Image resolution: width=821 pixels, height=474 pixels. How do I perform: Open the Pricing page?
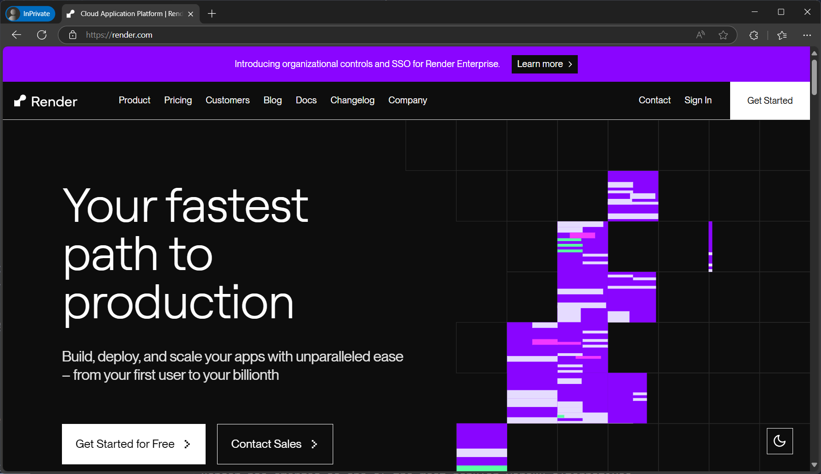(x=178, y=100)
